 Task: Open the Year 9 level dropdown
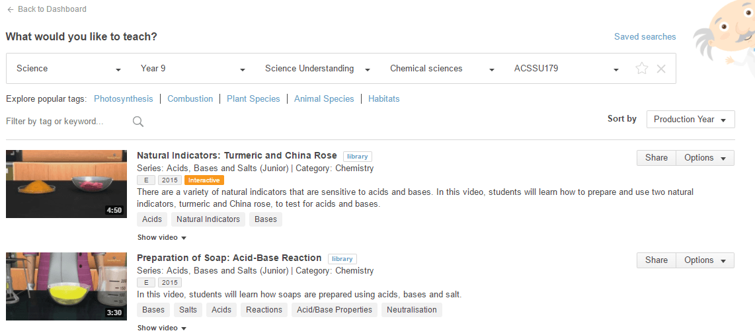[192, 69]
